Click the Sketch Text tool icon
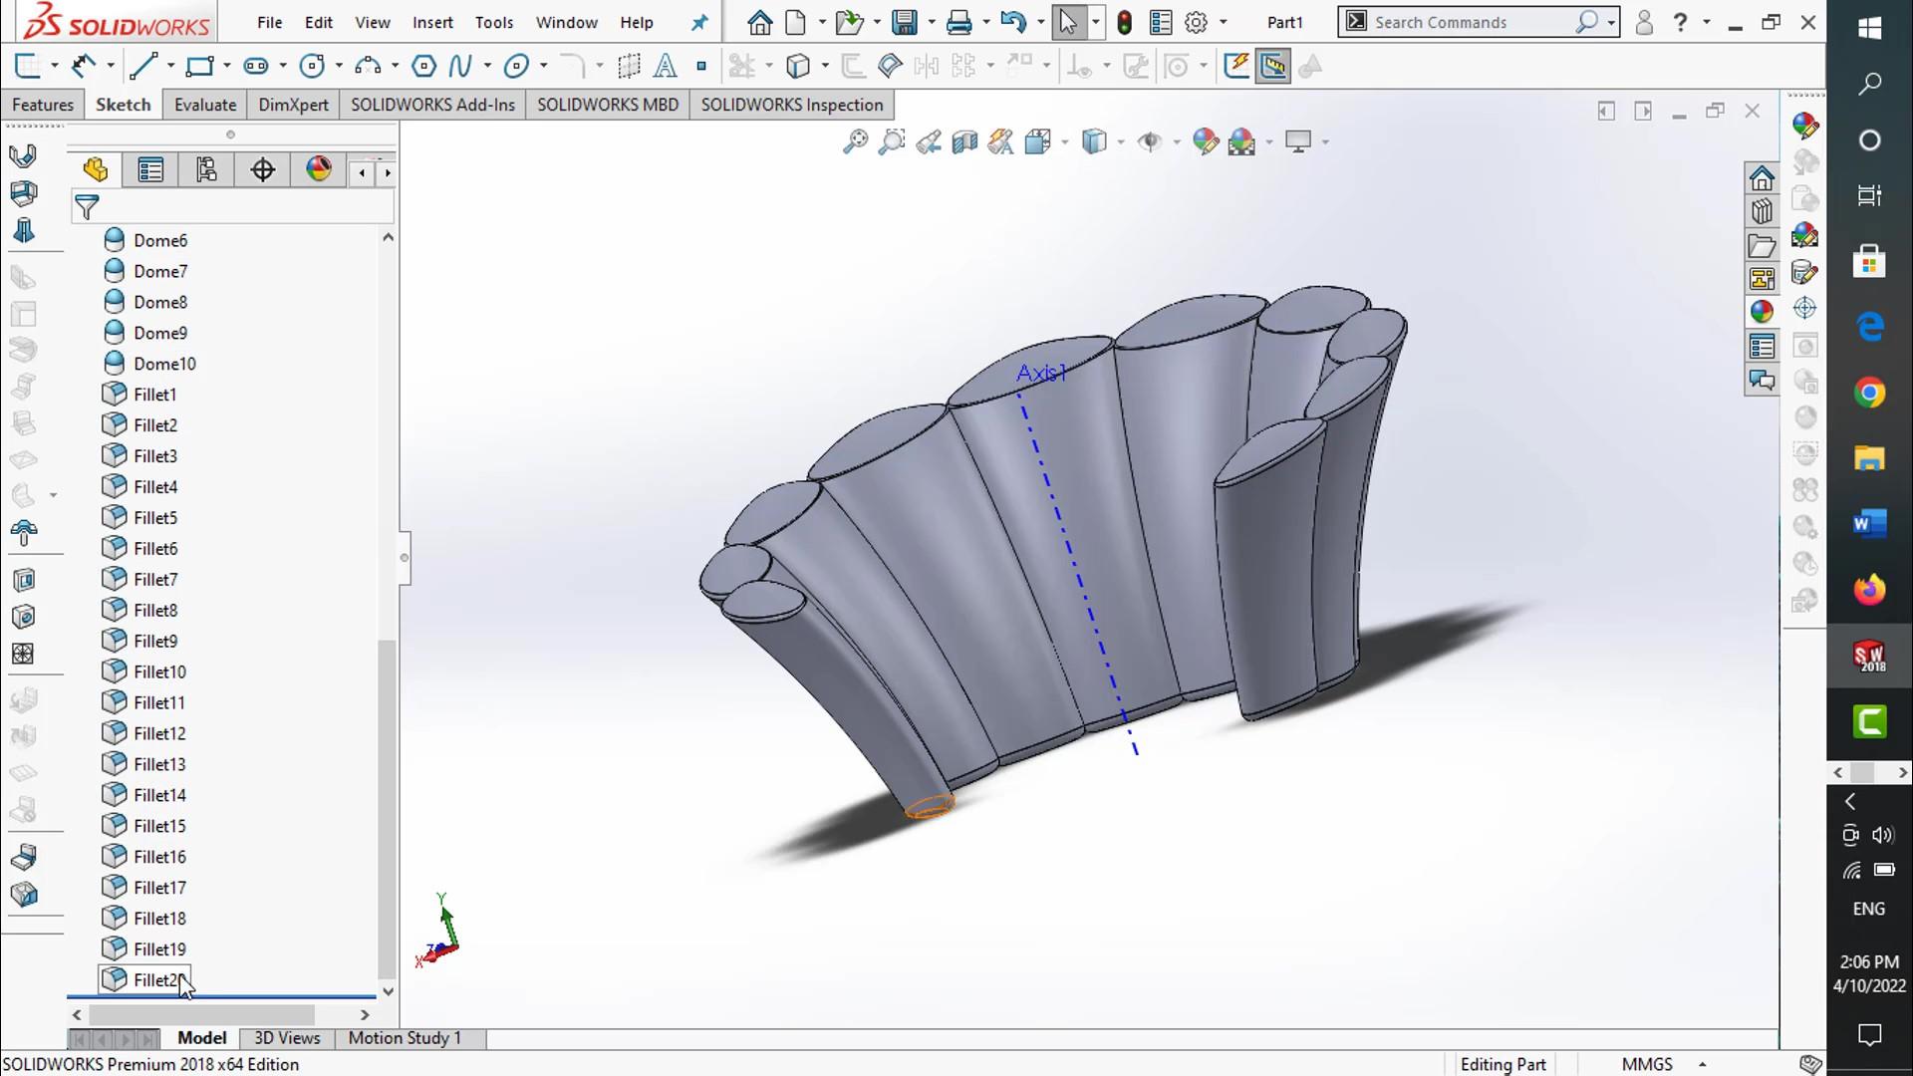Viewport: 1913px width, 1076px height. [665, 67]
